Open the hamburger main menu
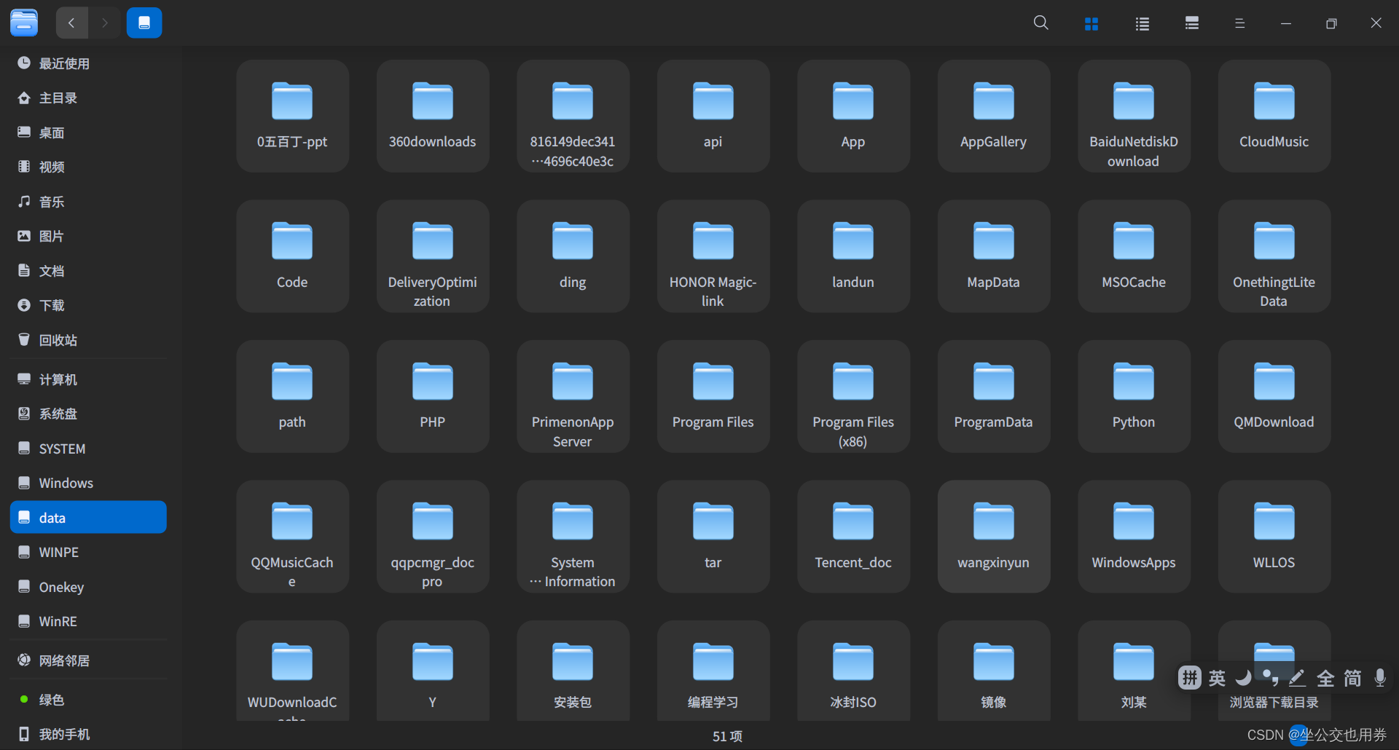Viewport: 1399px width, 750px height. click(x=1239, y=24)
